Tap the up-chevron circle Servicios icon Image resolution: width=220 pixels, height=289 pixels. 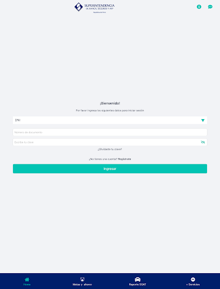[193, 279]
